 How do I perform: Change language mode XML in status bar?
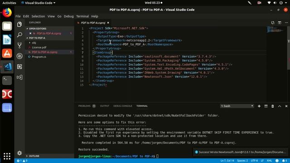tap(269, 161)
